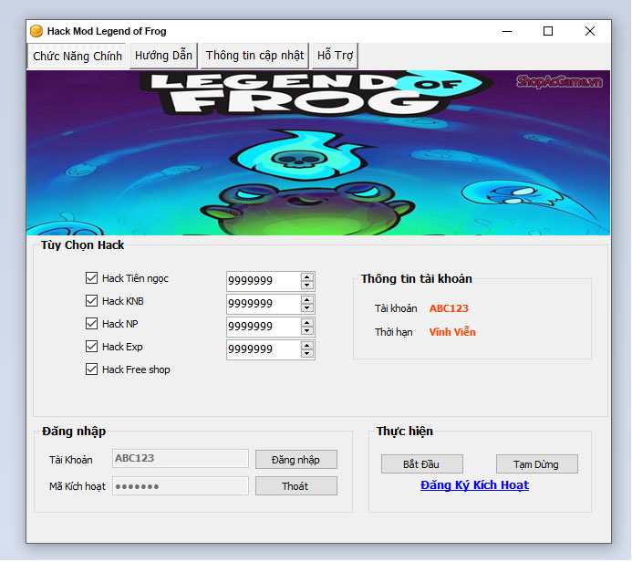
Task: Increase the Hack NP value with up arrow
Action: point(307,323)
